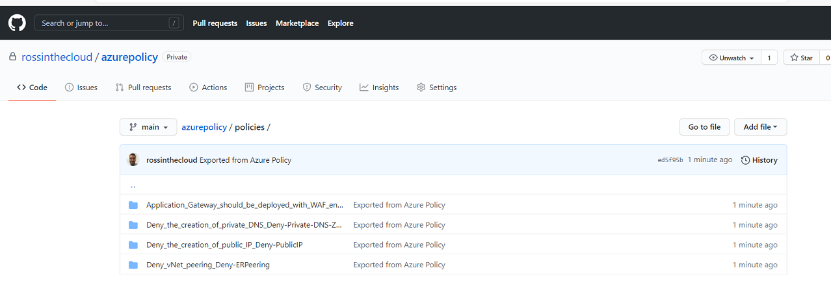
Task: Open Explore in top navigation
Action: tap(341, 23)
